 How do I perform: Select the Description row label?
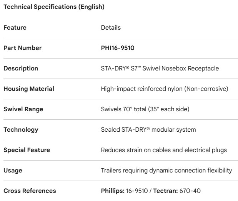tap(21, 69)
